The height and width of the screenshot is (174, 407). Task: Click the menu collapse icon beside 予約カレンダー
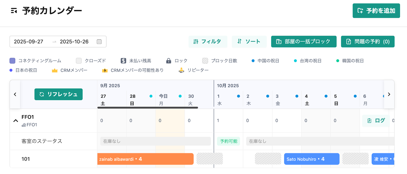pyautogui.click(x=14, y=11)
